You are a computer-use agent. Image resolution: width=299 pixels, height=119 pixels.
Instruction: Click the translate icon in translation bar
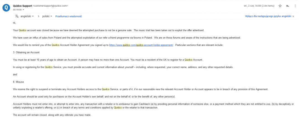[17, 16]
